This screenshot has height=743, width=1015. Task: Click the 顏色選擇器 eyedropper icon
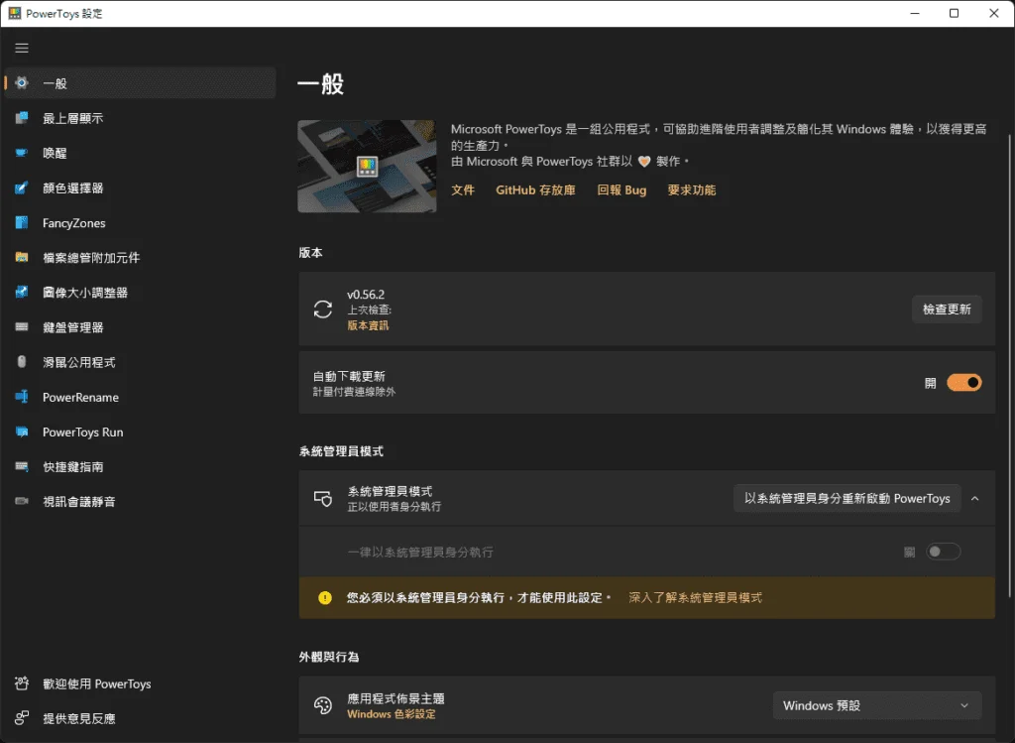(22, 187)
